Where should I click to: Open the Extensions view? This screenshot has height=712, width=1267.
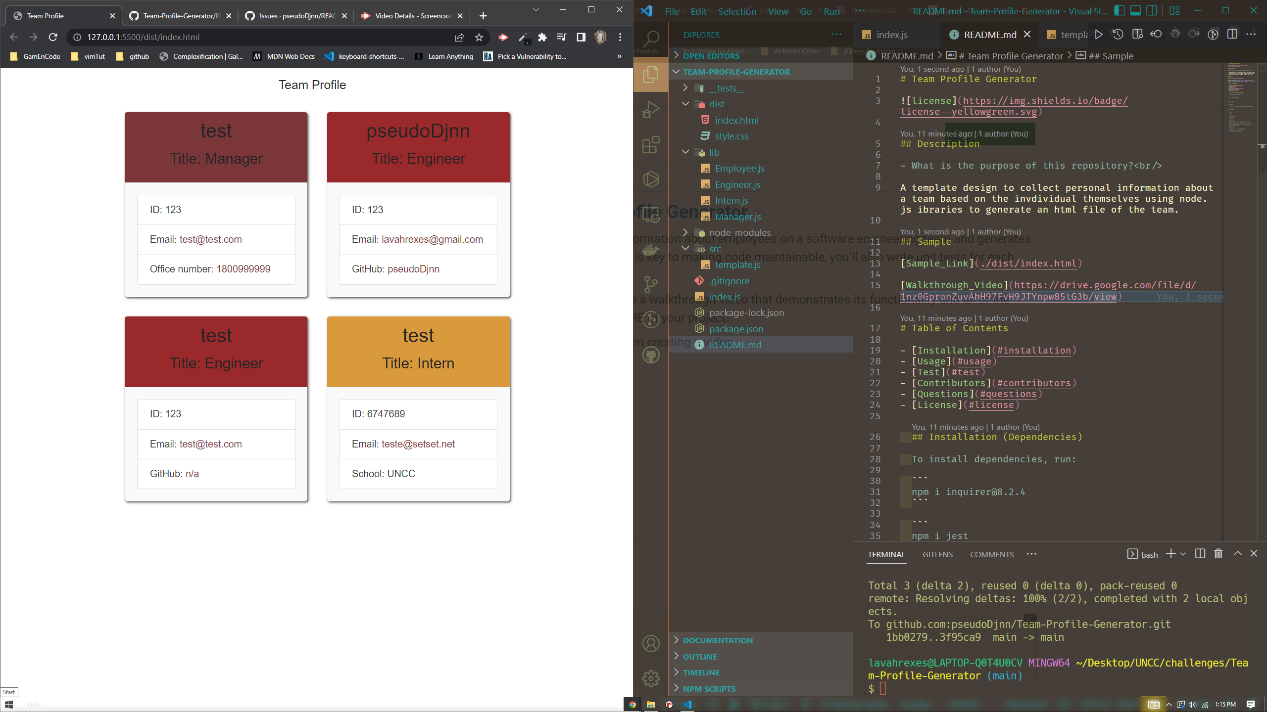point(650,144)
